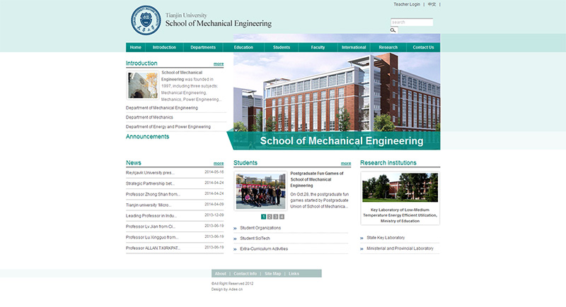Click arrow bullet beside Student Organizations
The image size is (566, 307).
coord(234,228)
